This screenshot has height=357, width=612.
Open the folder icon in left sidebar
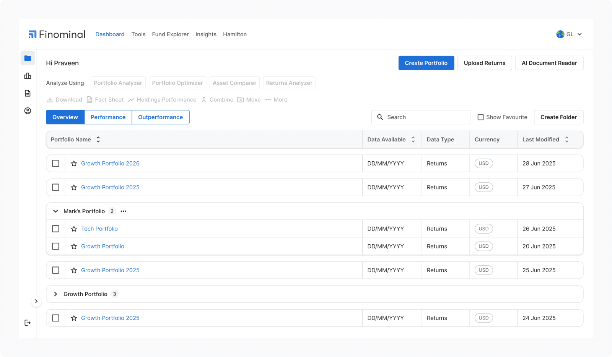click(28, 58)
